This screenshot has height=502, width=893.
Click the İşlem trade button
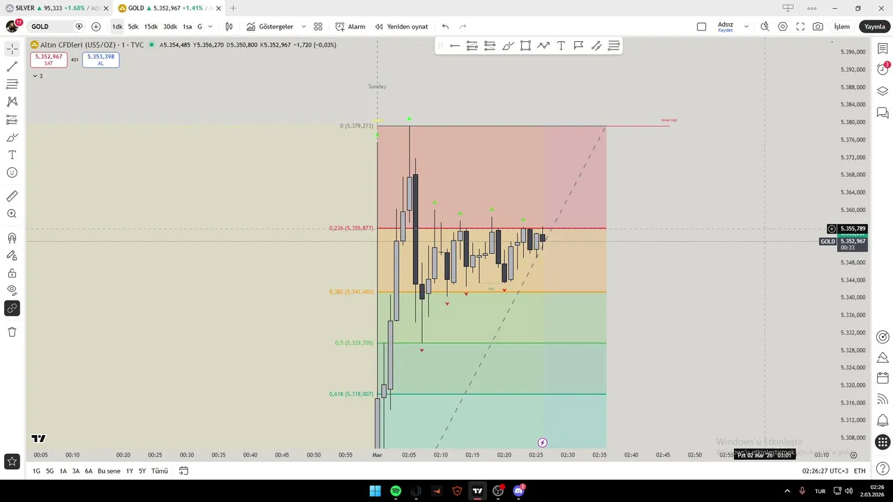(x=842, y=26)
